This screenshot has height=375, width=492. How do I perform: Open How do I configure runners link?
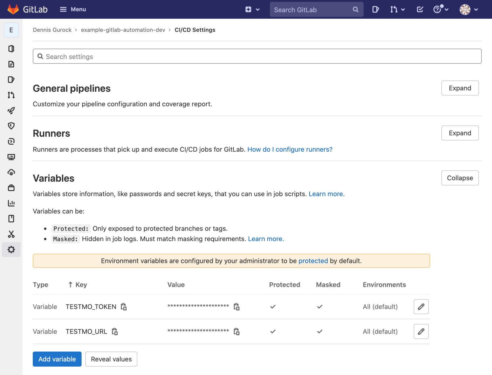coord(290,149)
